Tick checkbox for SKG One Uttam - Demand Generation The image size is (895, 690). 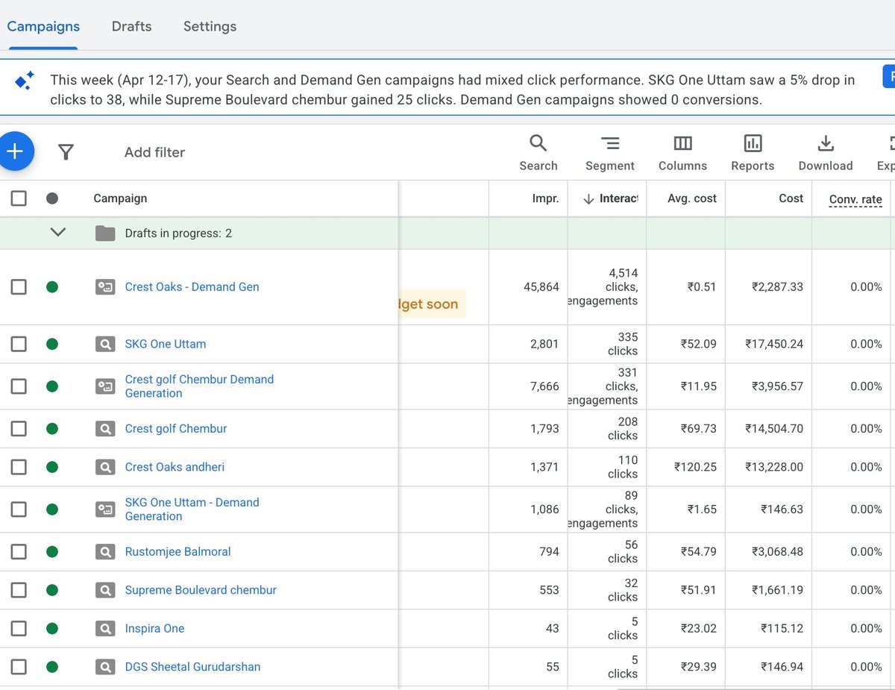[19, 509]
